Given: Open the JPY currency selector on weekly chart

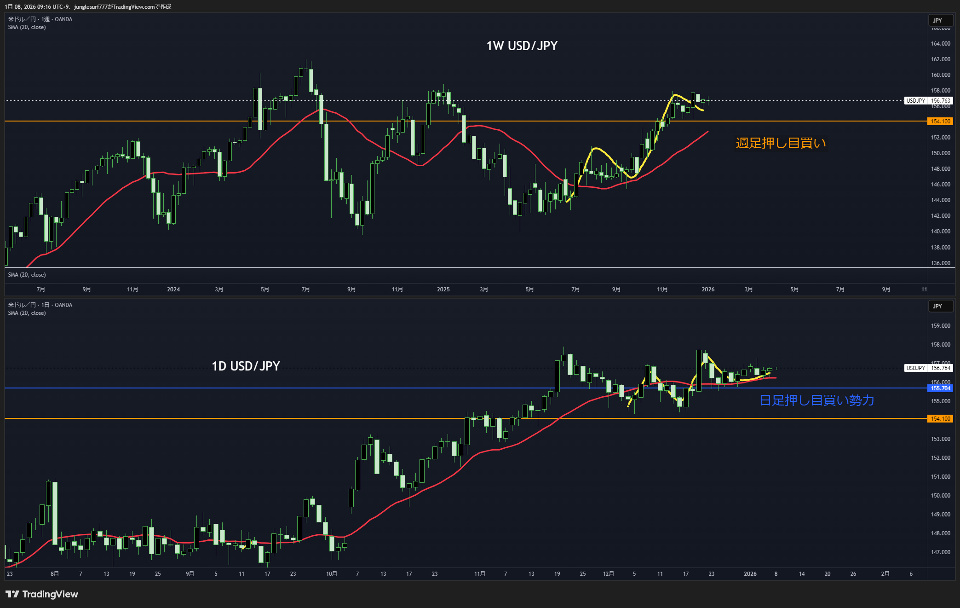Looking at the screenshot, I should [940, 20].
